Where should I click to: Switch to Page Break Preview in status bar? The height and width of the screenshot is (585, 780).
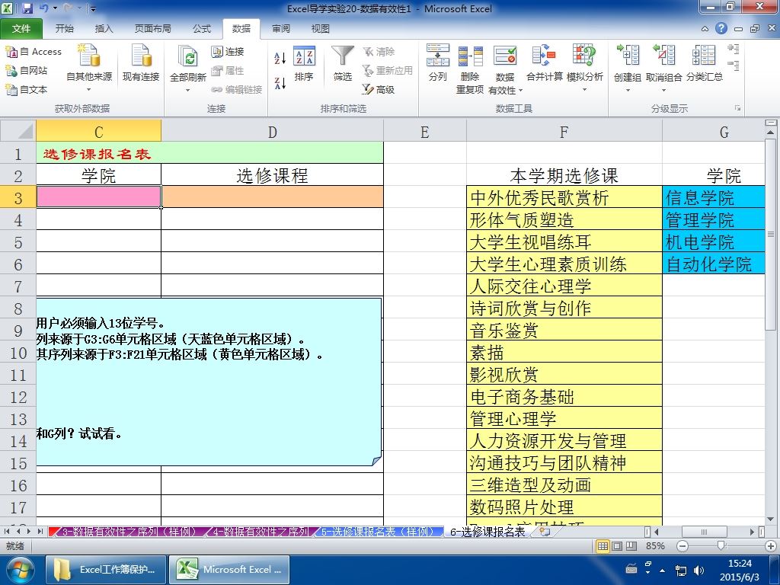point(631,546)
